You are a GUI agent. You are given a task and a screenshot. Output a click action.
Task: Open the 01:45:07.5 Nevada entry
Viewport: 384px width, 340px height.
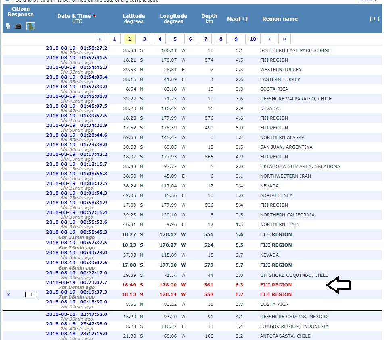pyautogui.click(x=77, y=106)
